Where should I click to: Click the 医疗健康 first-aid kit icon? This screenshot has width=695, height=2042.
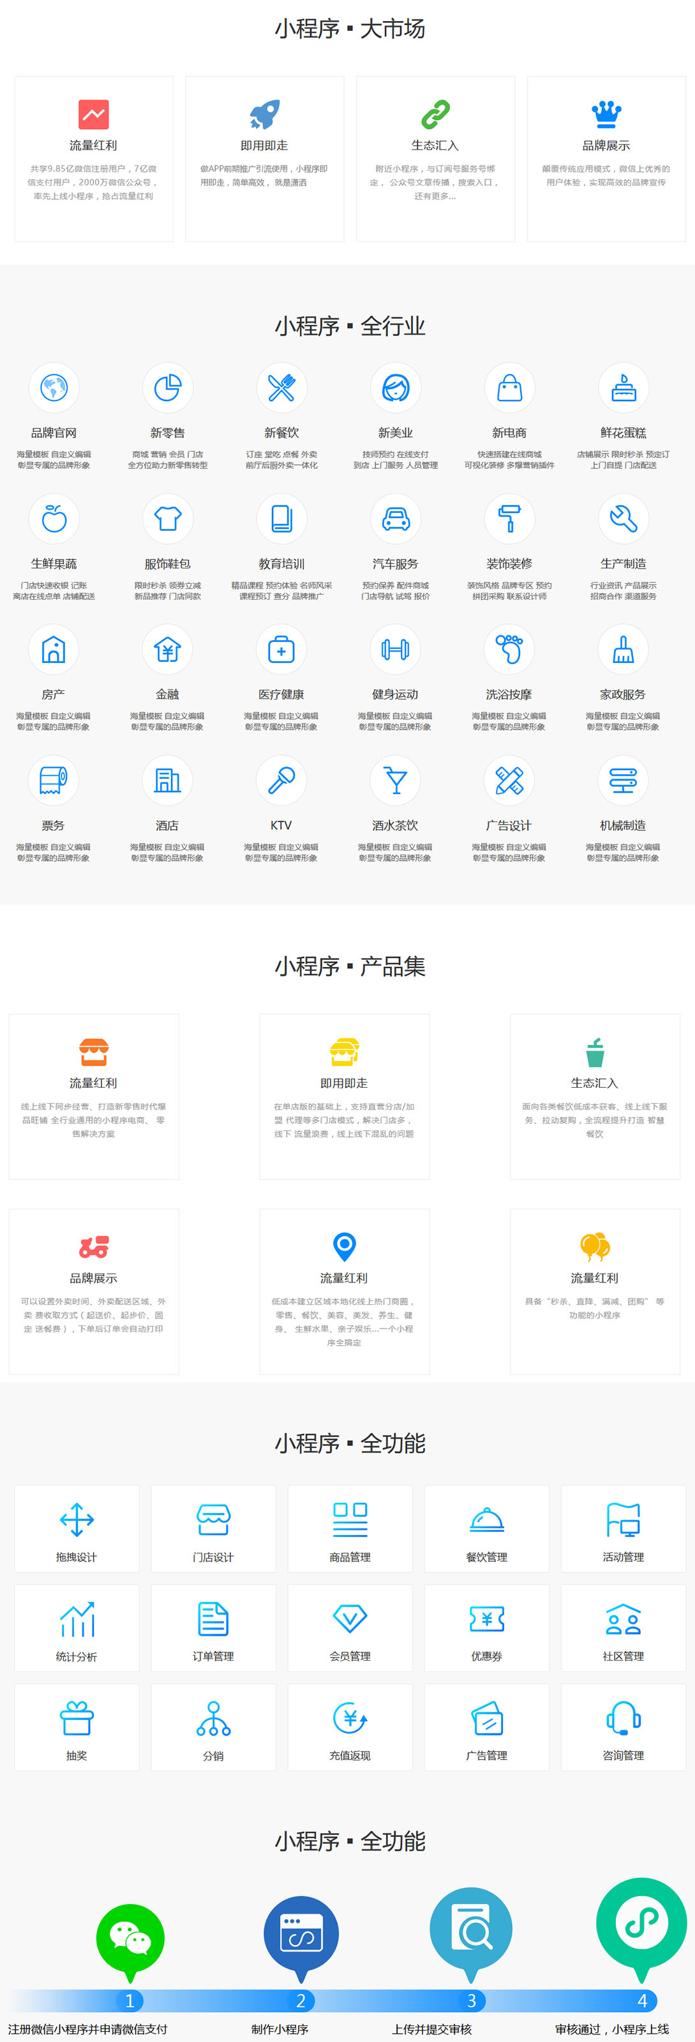click(281, 649)
